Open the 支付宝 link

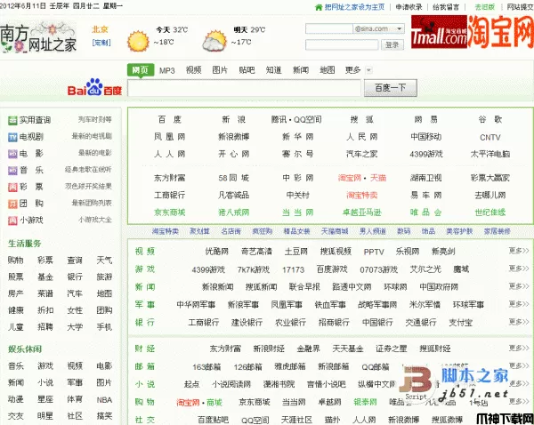[460, 322]
